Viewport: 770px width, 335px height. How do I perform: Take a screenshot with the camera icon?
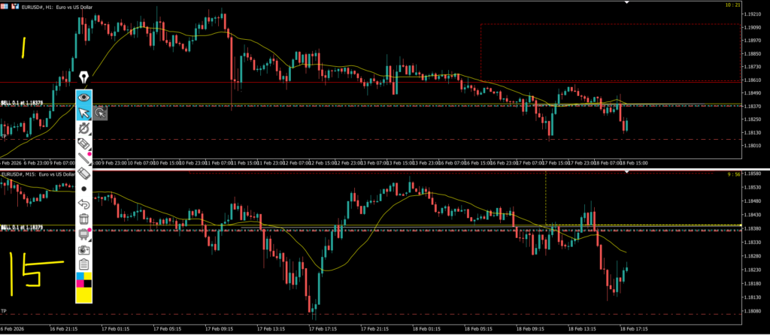pyautogui.click(x=83, y=249)
